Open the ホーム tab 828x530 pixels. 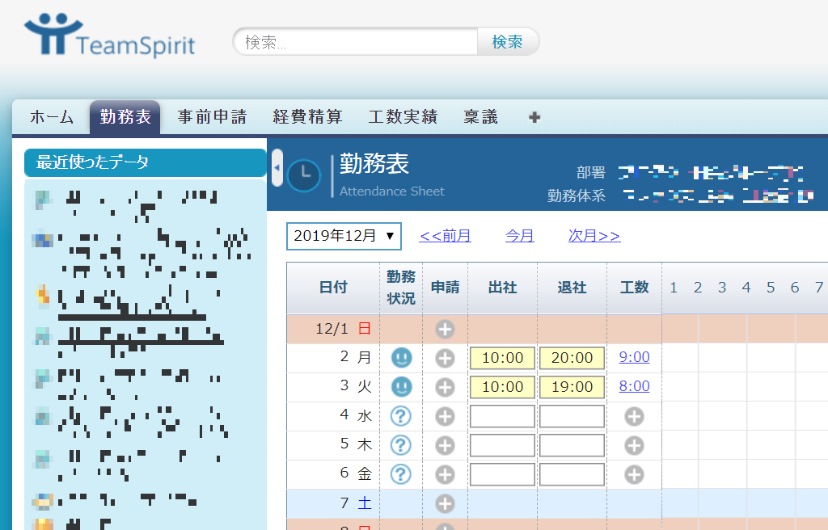coord(52,116)
